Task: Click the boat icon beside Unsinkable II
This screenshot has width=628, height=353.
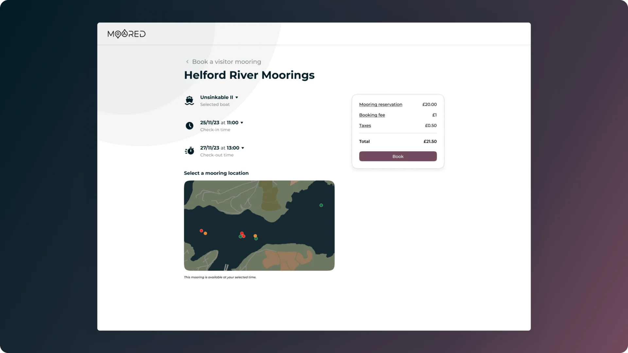Action: [x=189, y=101]
